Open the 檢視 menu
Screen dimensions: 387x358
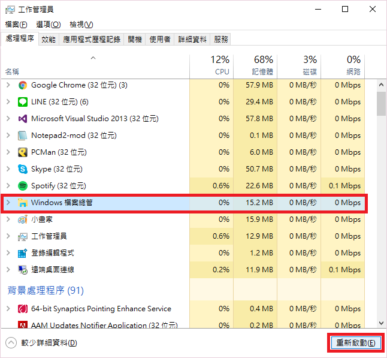pos(81,25)
